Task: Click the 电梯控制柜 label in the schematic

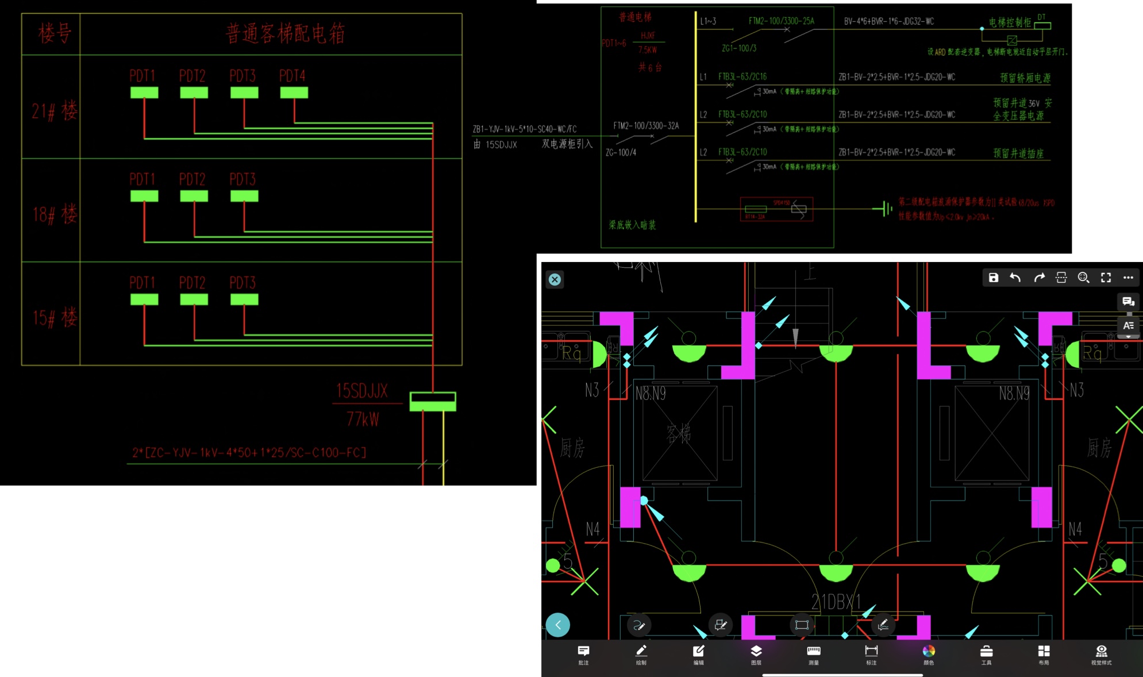Action: coord(1010,22)
